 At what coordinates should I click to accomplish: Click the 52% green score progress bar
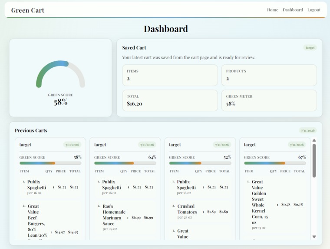coord(200,163)
